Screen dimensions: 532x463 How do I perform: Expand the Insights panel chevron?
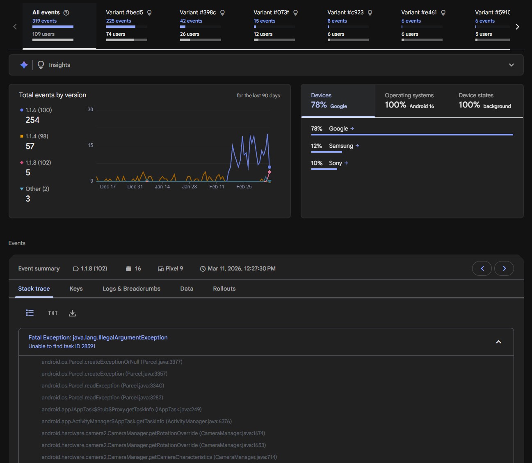click(511, 65)
